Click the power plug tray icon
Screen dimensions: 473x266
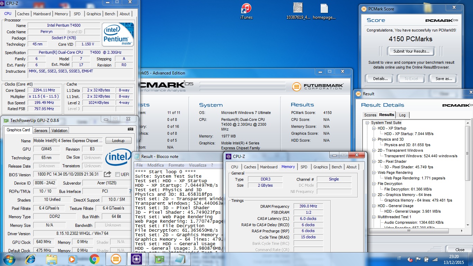tap(426, 259)
